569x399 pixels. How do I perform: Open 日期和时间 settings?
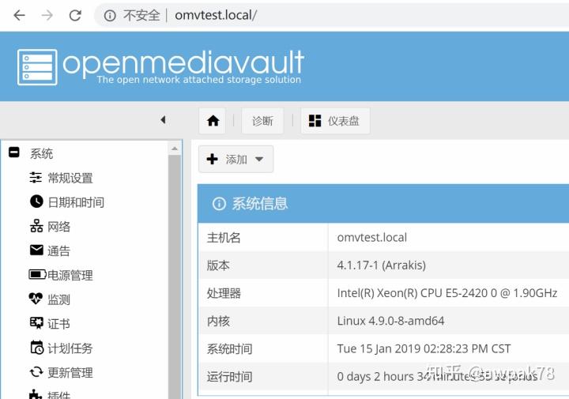click(76, 202)
